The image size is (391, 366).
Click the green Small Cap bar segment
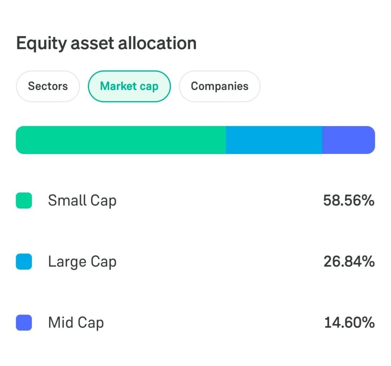pos(121,140)
